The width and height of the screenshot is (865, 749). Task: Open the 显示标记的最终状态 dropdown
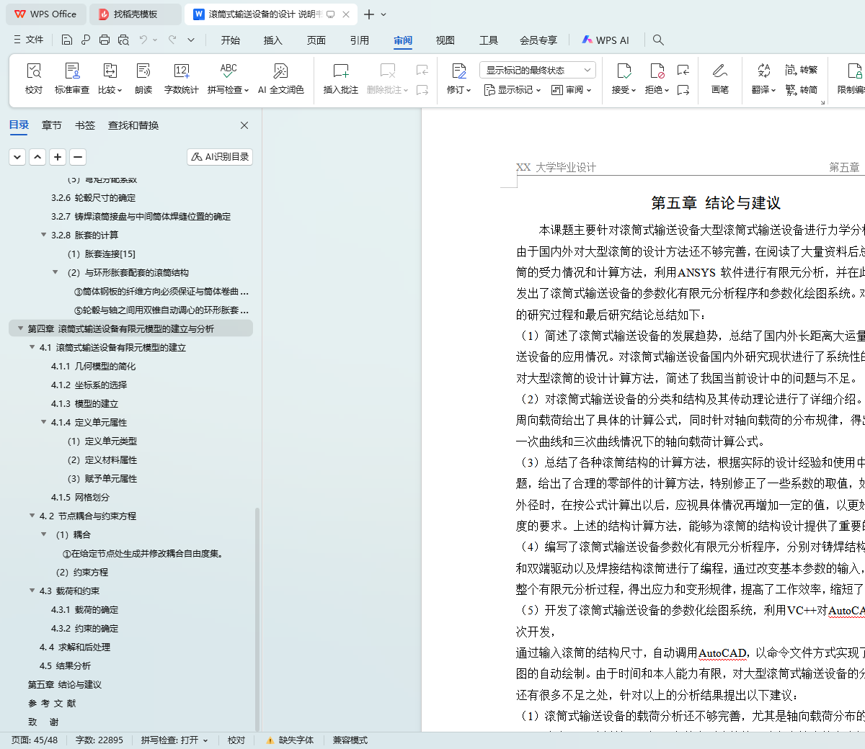pyautogui.click(x=537, y=70)
